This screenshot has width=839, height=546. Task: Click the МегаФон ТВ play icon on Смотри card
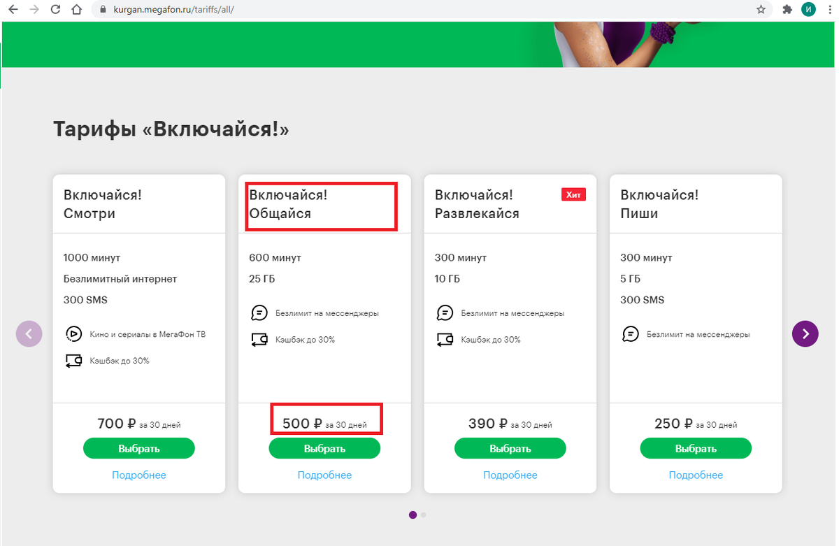[x=73, y=333]
